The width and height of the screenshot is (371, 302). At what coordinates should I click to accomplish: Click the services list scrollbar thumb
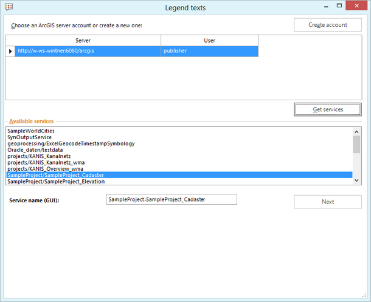356,145
